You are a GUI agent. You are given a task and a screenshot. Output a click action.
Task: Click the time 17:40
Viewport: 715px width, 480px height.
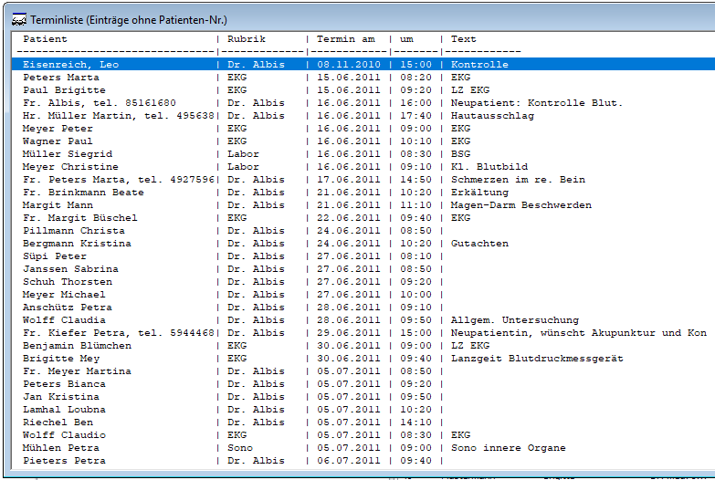click(x=415, y=115)
